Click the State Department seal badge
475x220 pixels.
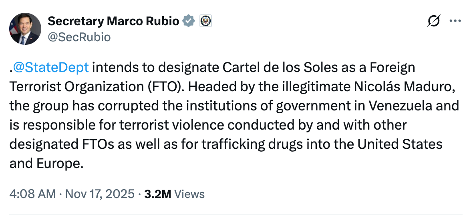click(x=205, y=21)
